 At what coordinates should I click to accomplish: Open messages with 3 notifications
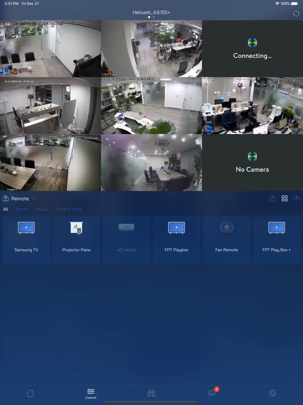[213, 393]
